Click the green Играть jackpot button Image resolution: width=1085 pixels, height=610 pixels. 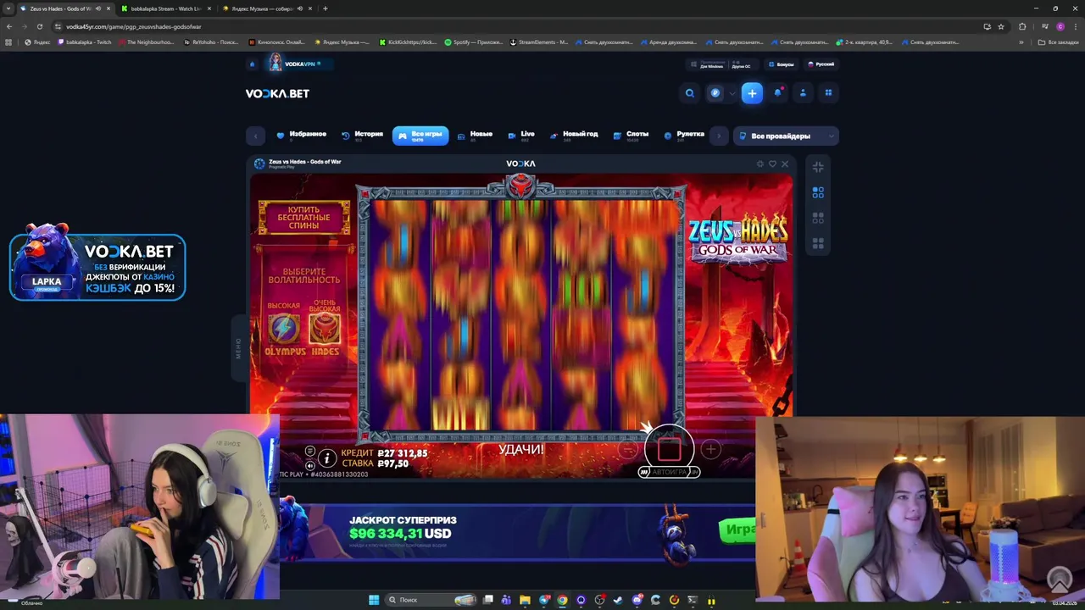point(737,530)
